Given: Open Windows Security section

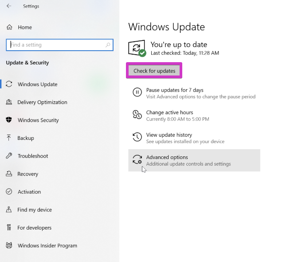Looking at the screenshot, I should 38,120.
